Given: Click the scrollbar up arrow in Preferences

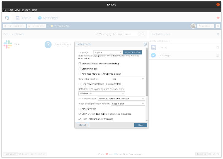Looking at the screenshot, I should [x=147, y=48].
